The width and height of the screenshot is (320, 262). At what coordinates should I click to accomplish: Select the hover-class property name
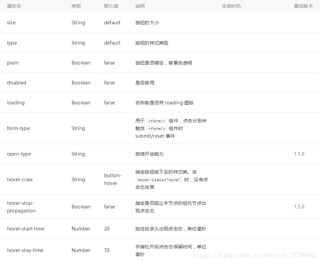(20, 179)
